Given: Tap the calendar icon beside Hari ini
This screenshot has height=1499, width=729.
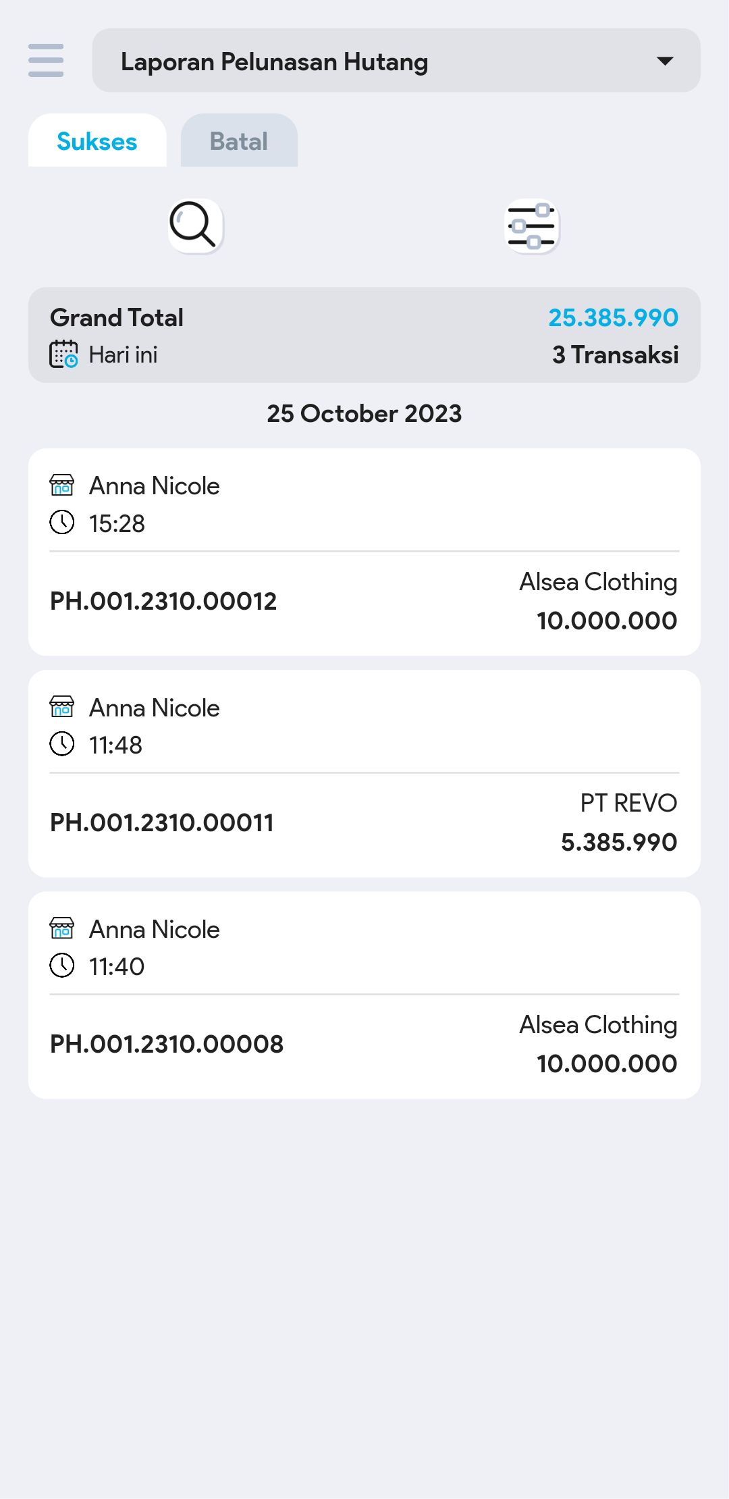Looking at the screenshot, I should coord(63,354).
